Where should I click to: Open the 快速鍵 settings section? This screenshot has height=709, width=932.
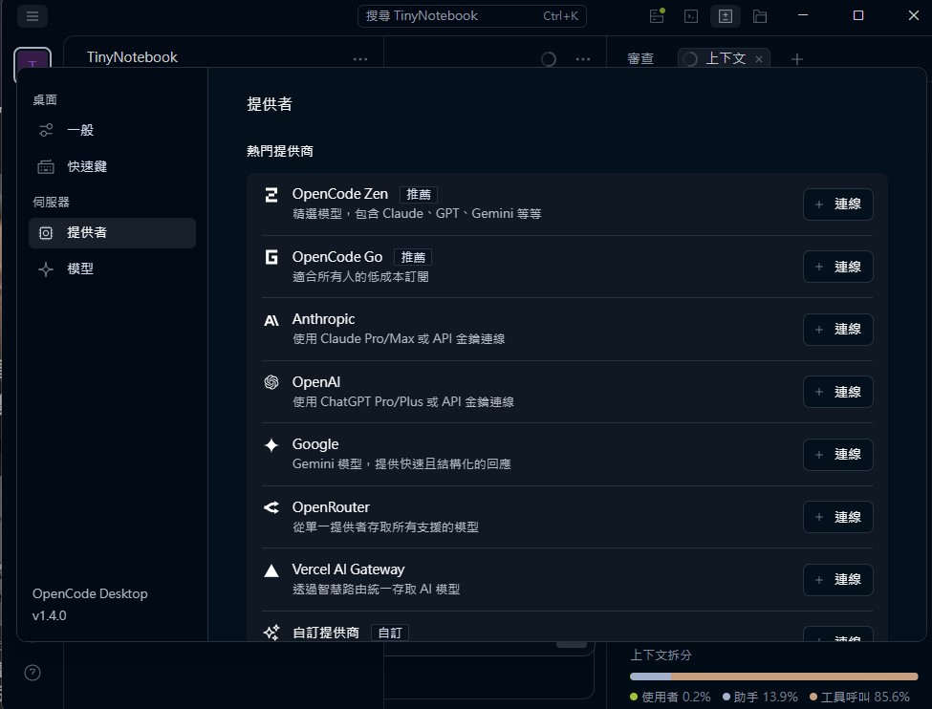[113, 166]
